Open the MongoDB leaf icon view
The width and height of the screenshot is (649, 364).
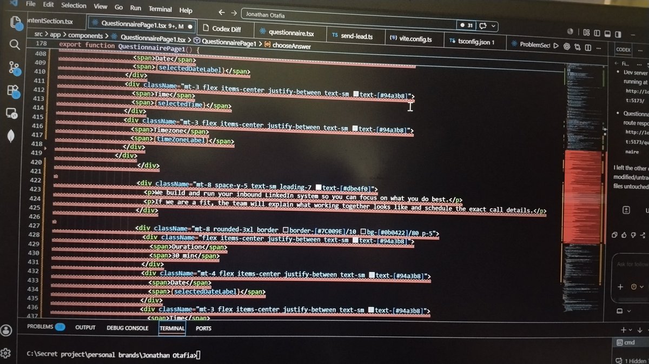tap(11, 137)
